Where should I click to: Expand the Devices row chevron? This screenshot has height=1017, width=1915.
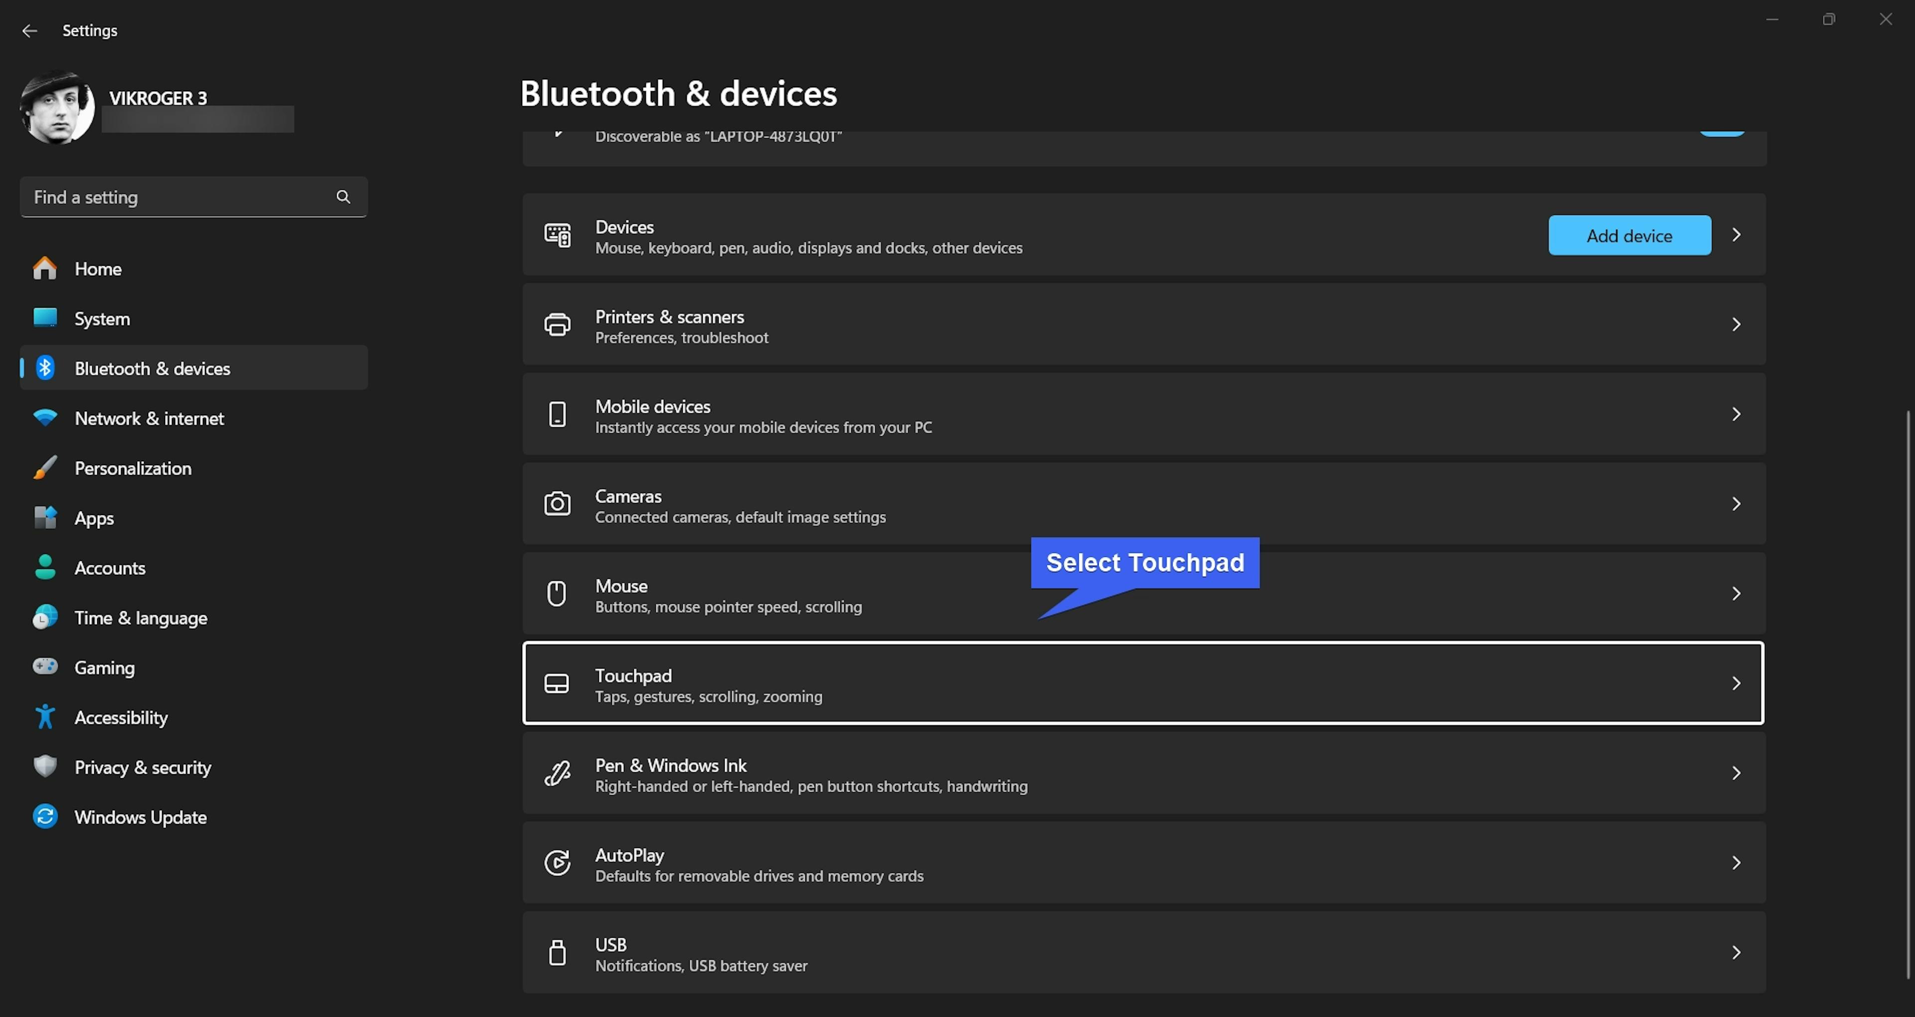pyautogui.click(x=1736, y=235)
